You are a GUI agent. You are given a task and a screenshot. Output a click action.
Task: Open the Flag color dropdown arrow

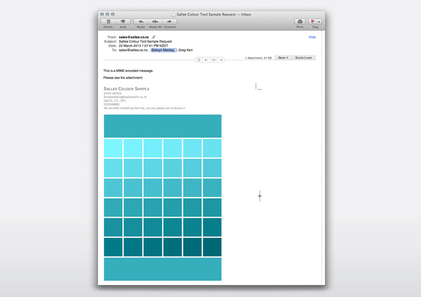319,21
